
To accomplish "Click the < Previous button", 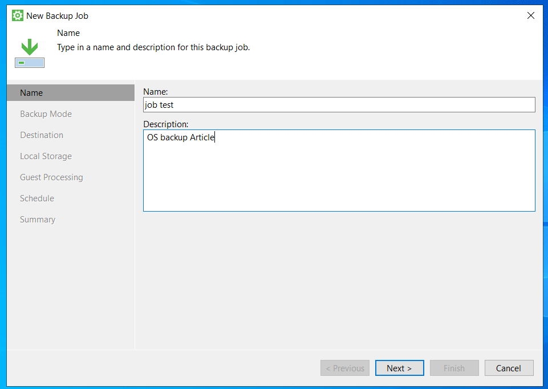I will [x=345, y=368].
